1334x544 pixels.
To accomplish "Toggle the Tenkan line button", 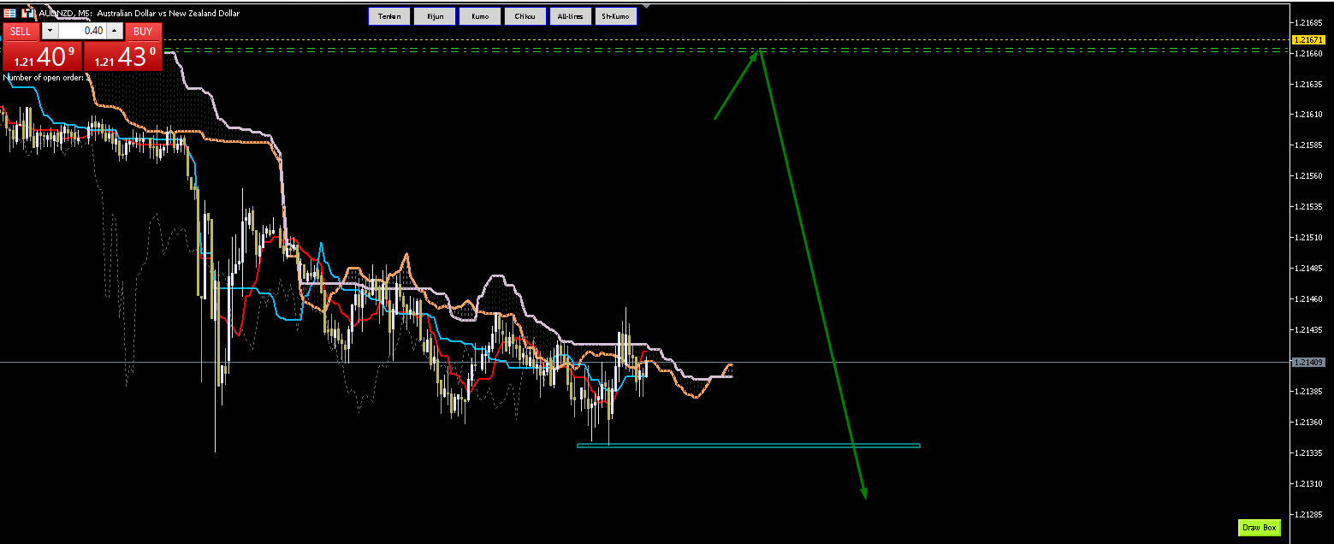I will pos(389,16).
